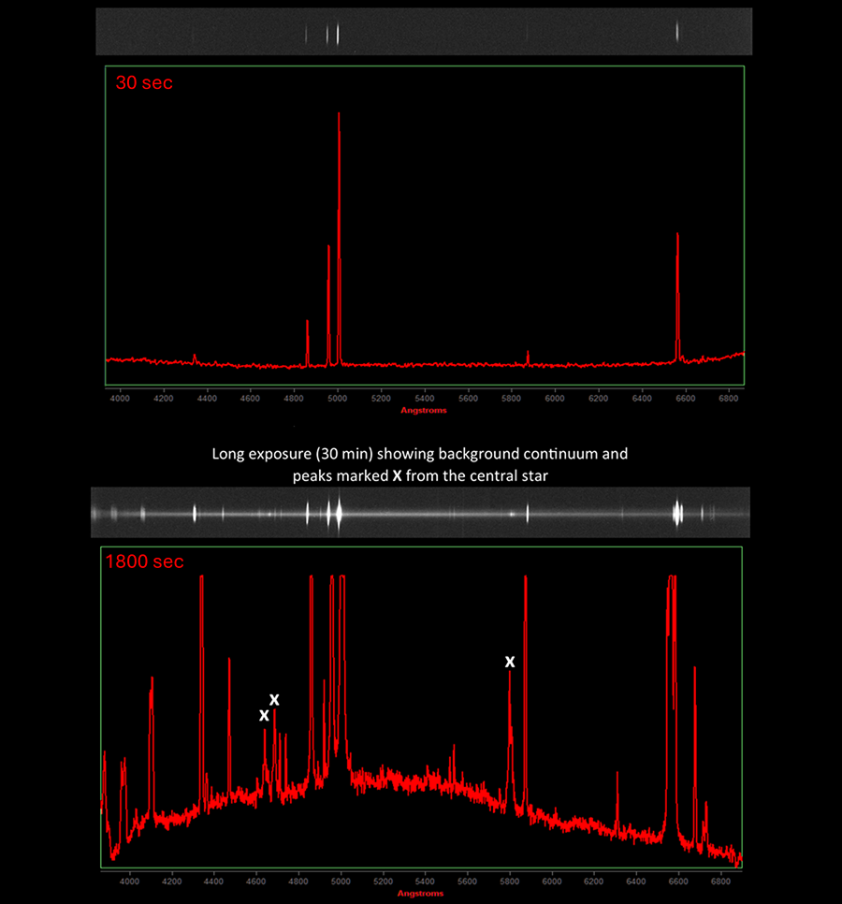Click the 4000 tick label on top axis
This screenshot has height=904, width=842.
pos(120,399)
